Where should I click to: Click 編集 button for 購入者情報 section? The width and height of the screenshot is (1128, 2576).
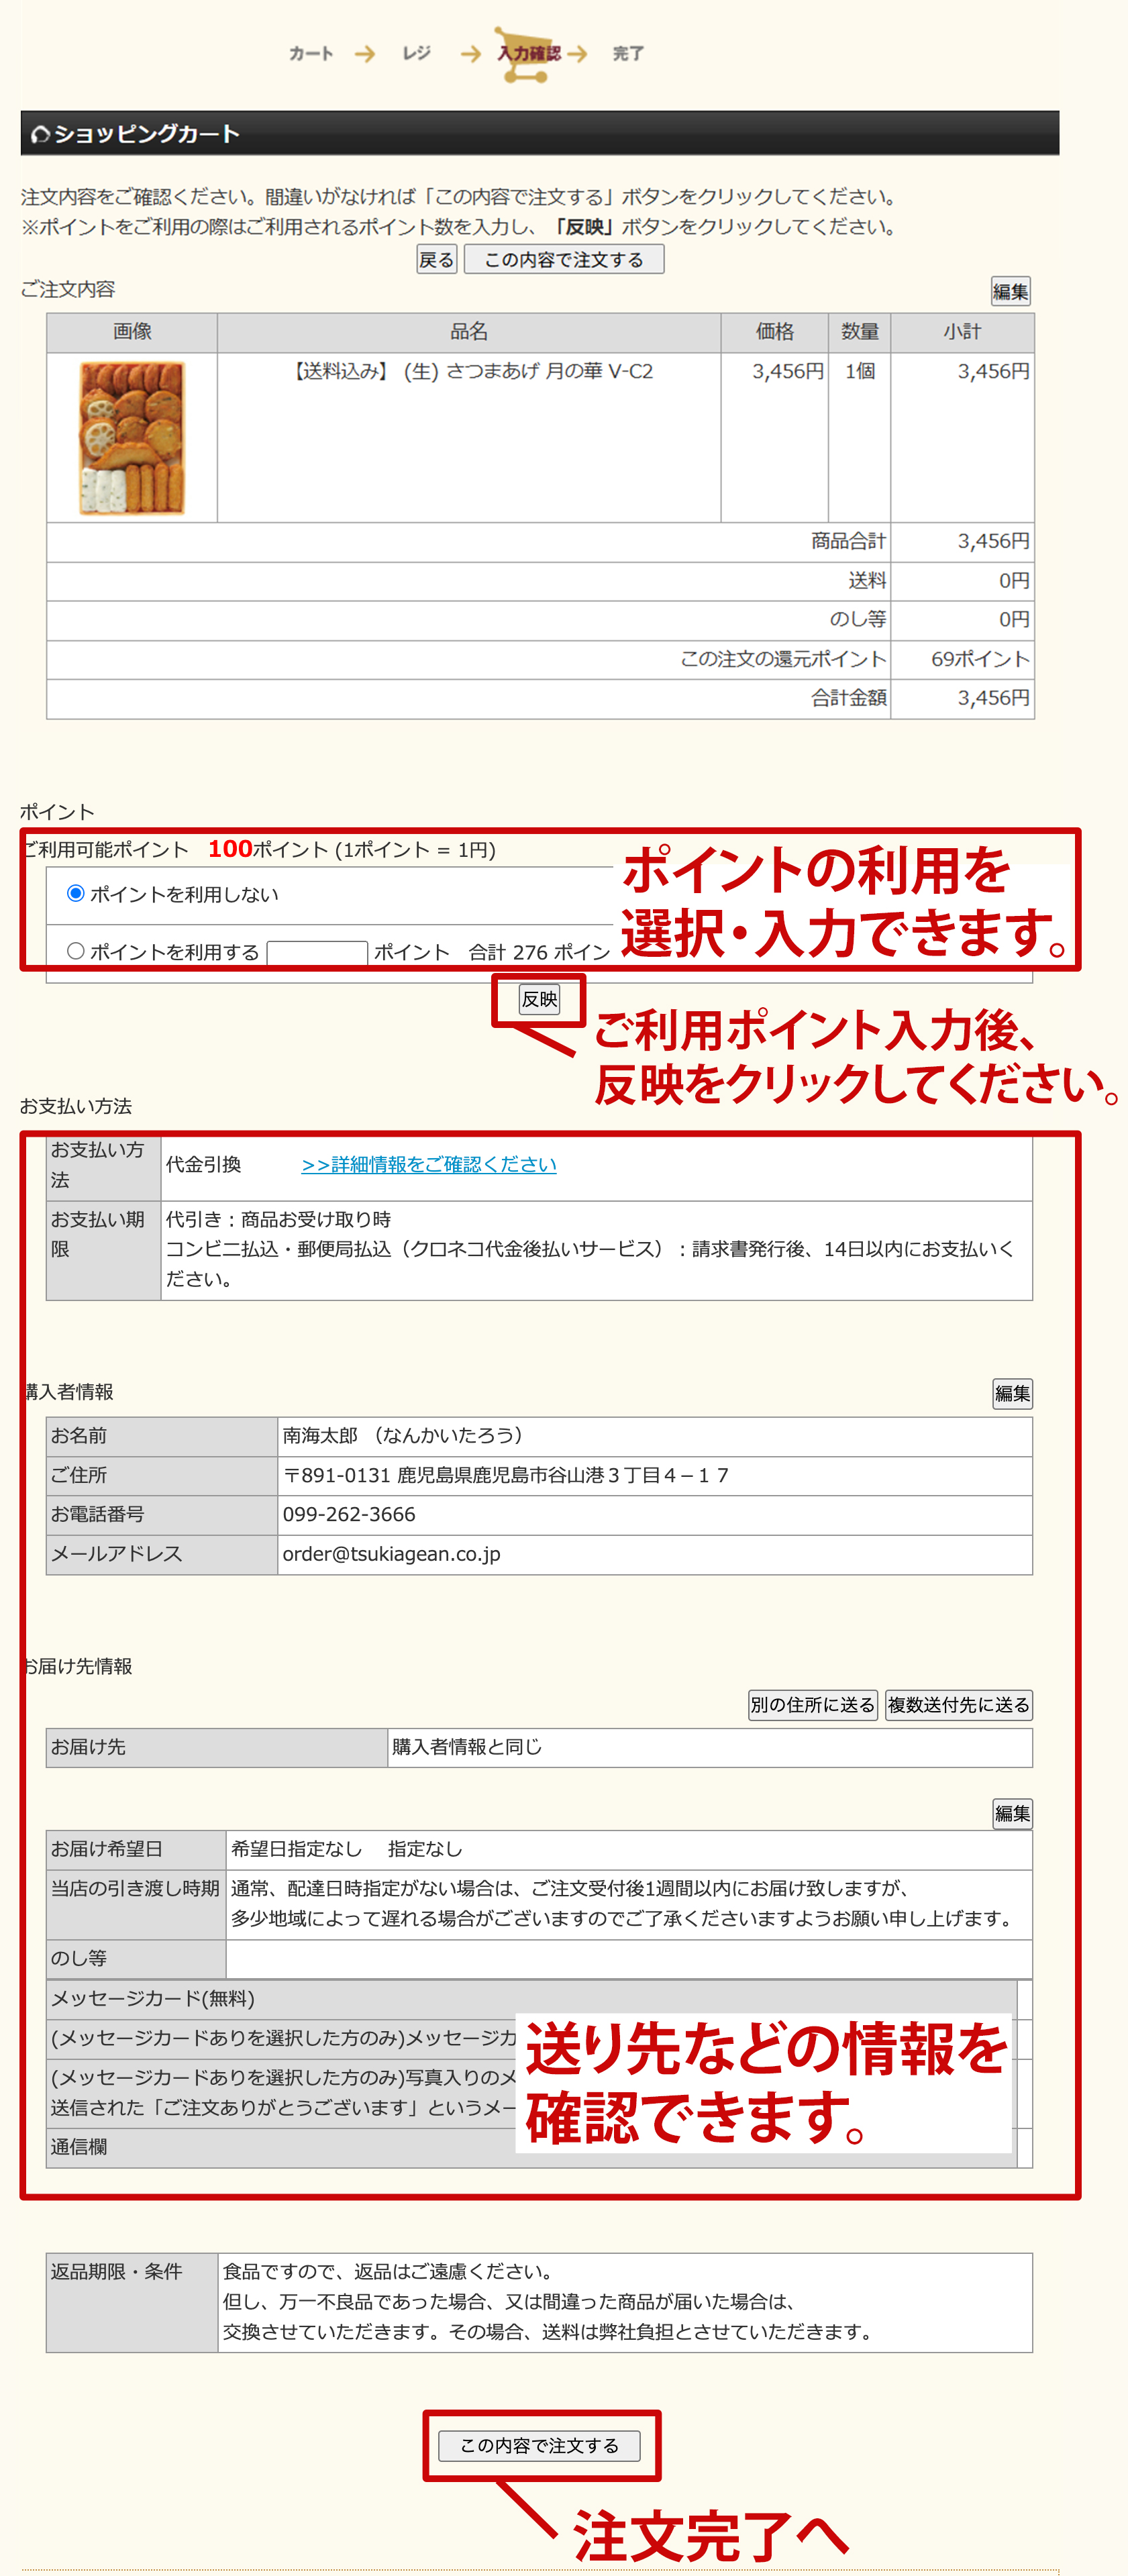pyautogui.click(x=1012, y=1393)
